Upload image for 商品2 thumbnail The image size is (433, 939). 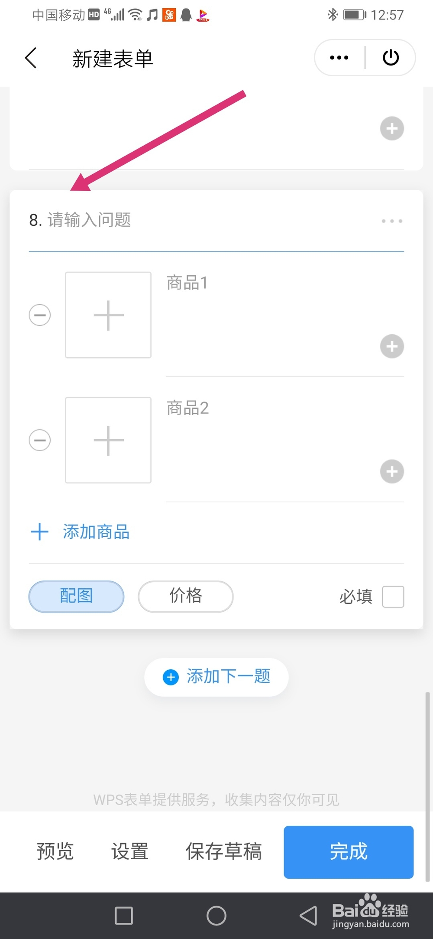(x=108, y=440)
